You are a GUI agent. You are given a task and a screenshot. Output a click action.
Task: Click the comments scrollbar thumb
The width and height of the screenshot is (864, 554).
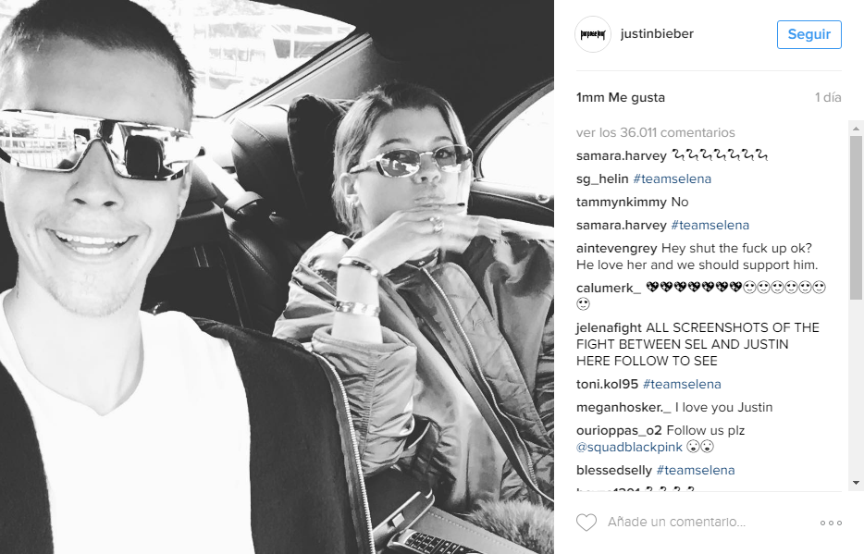(x=856, y=217)
